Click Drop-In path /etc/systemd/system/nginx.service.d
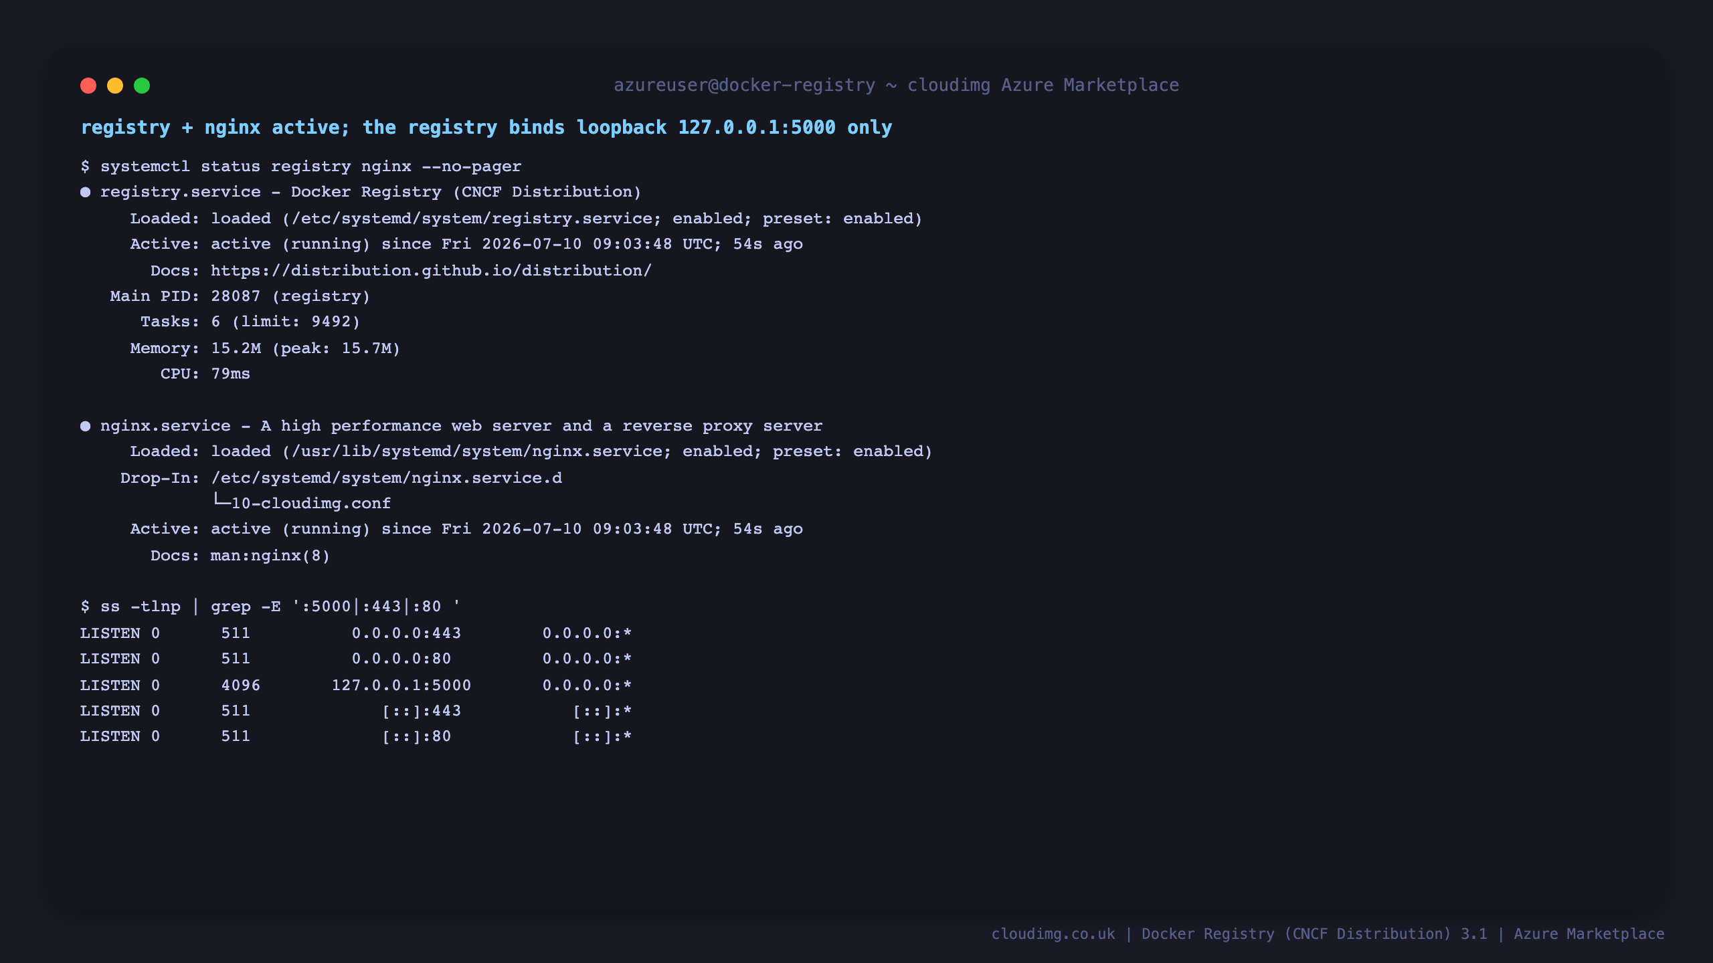 tap(386, 478)
